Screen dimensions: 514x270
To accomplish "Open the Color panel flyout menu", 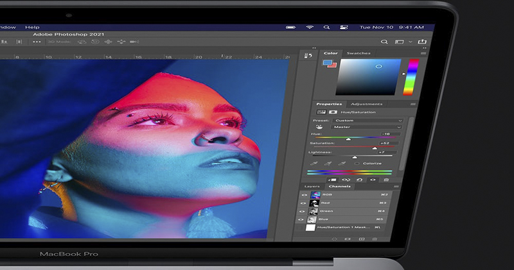I will [423, 53].
